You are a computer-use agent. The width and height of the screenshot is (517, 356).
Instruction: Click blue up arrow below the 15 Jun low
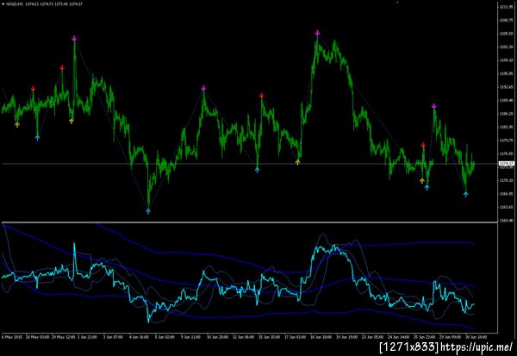pyautogui.click(x=257, y=170)
